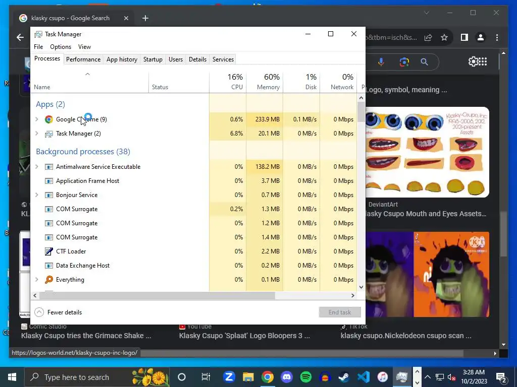
Task: Sort processes by Disk column
Action: click(301, 82)
